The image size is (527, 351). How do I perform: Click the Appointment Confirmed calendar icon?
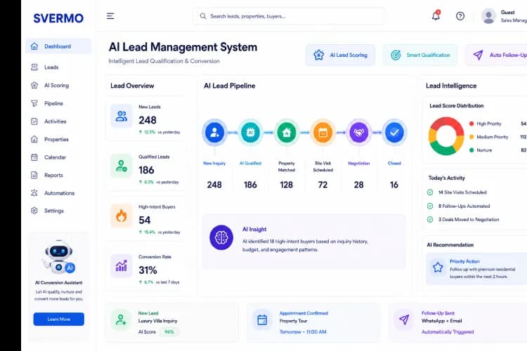point(262,320)
